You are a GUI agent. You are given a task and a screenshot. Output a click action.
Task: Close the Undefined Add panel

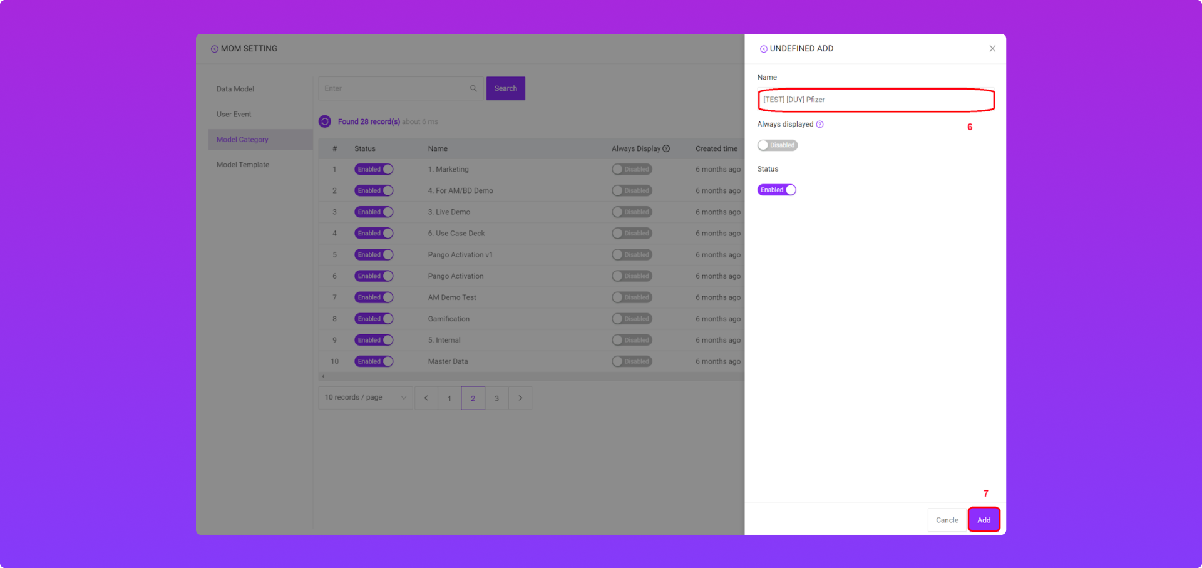coord(992,49)
